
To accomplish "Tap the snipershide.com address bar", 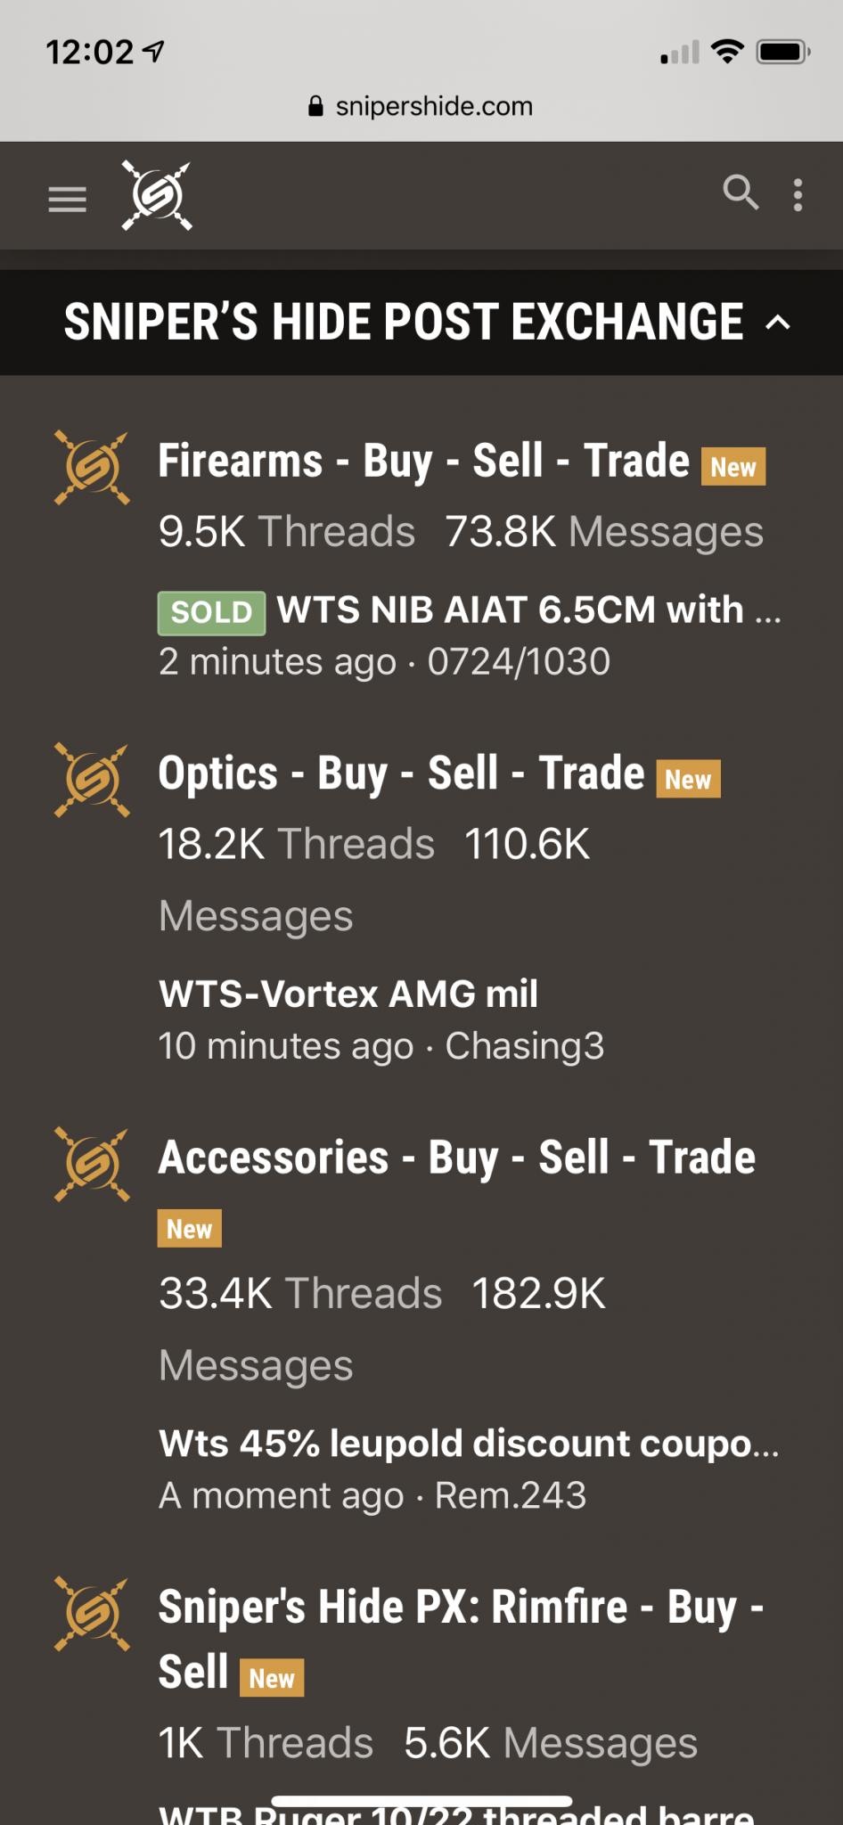I will pos(421,106).
